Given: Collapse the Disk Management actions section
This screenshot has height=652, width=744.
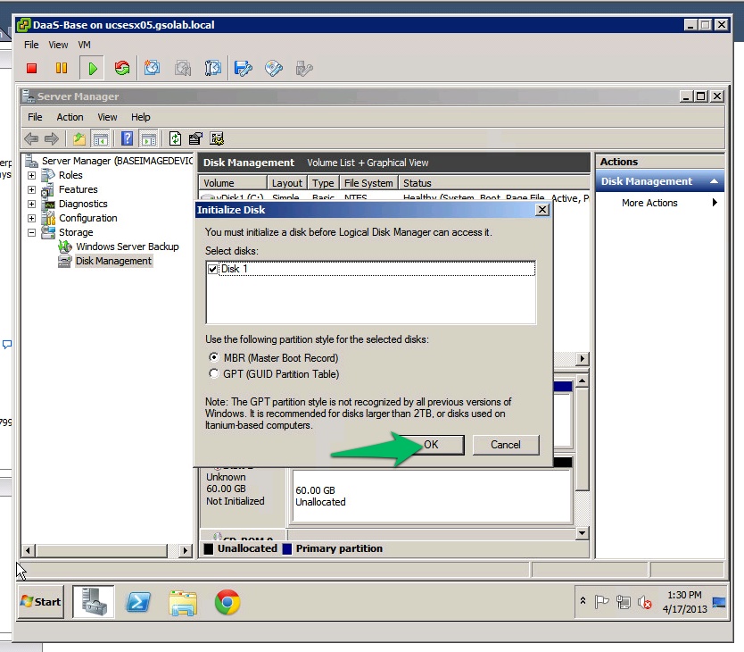Looking at the screenshot, I should pos(714,181).
